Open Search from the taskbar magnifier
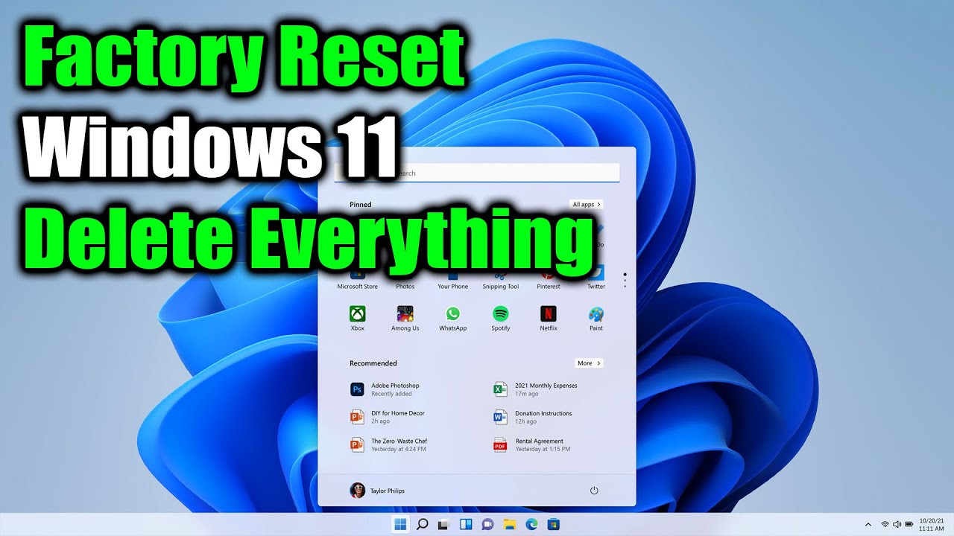This screenshot has height=536, width=954. [422, 524]
